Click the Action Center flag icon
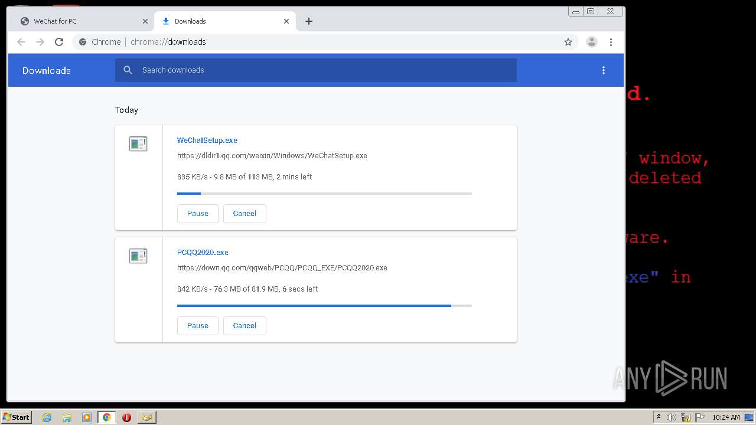The height and width of the screenshot is (425, 756). point(700,417)
